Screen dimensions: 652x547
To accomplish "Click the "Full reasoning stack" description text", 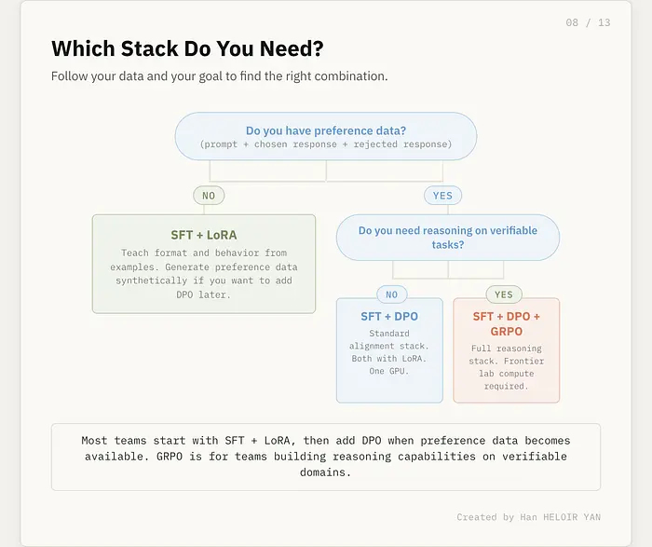I will 506,355.
